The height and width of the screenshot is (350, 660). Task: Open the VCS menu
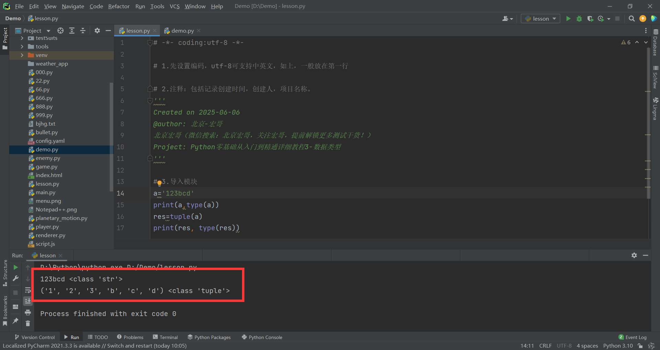point(175,6)
